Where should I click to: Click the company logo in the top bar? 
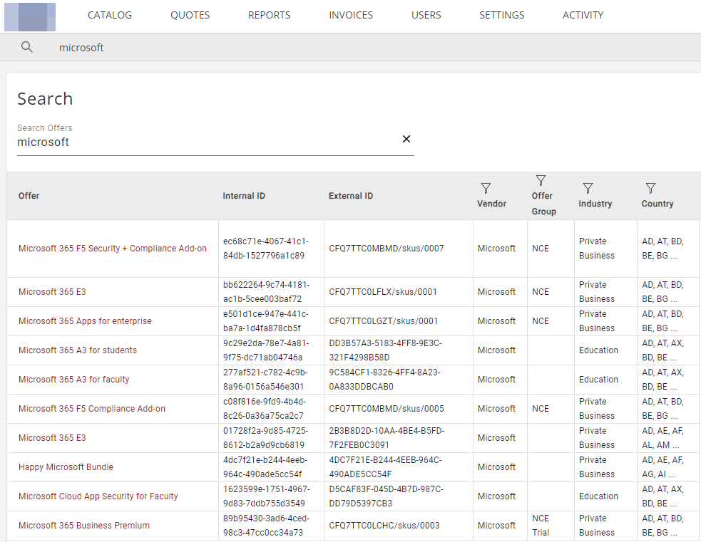[30, 16]
